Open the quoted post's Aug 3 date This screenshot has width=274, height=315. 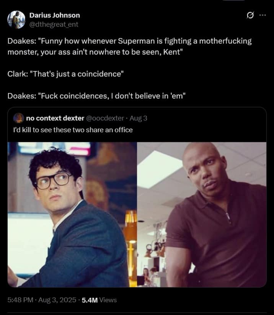[139, 118]
